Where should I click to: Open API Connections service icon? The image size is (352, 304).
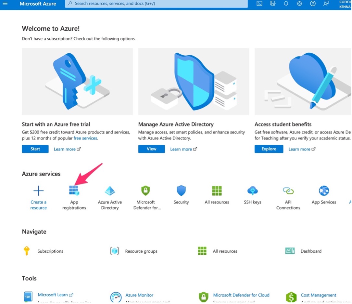288,191
